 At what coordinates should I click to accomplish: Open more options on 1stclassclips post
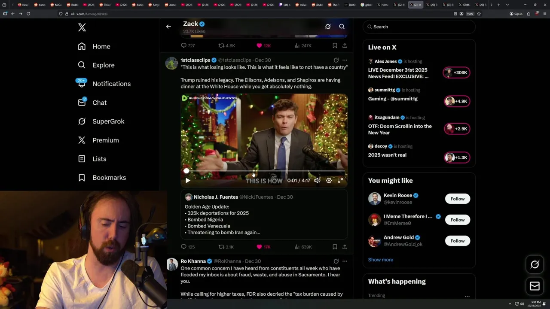coord(345,60)
